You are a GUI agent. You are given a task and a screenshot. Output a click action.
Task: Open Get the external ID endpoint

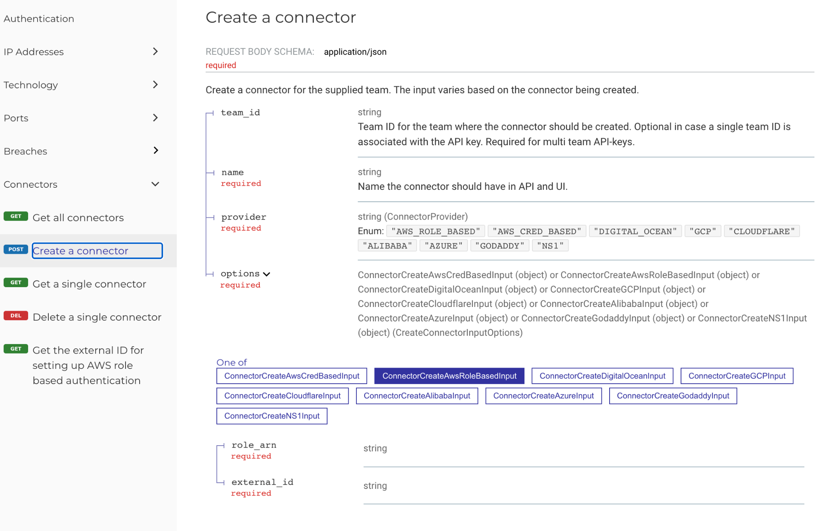pyautogui.click(x=88, y=365)
